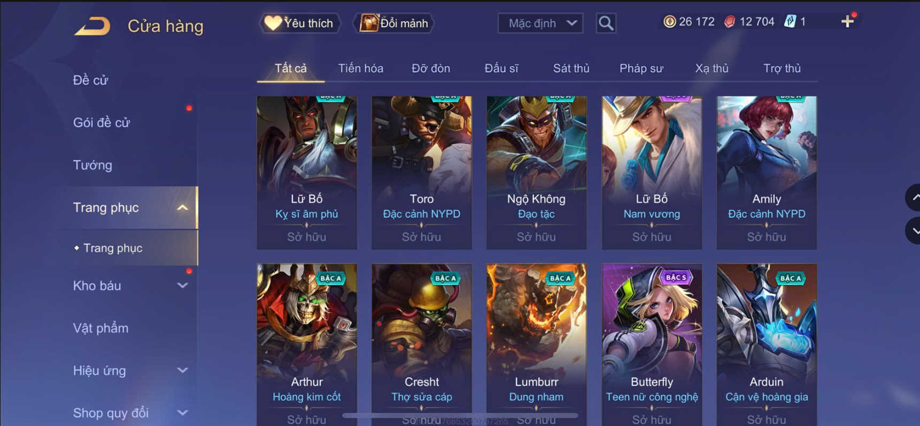This screenshot has height=426, width=920.
Task: Open the Gói đề cử sidebar item
Action: click(102, 122)
